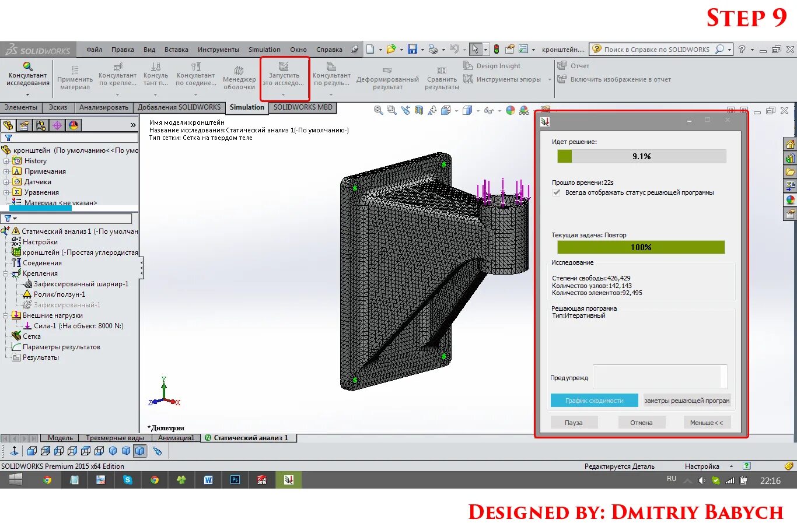
Task: Click the 100% current task progress bar
Action: [641, 247]
